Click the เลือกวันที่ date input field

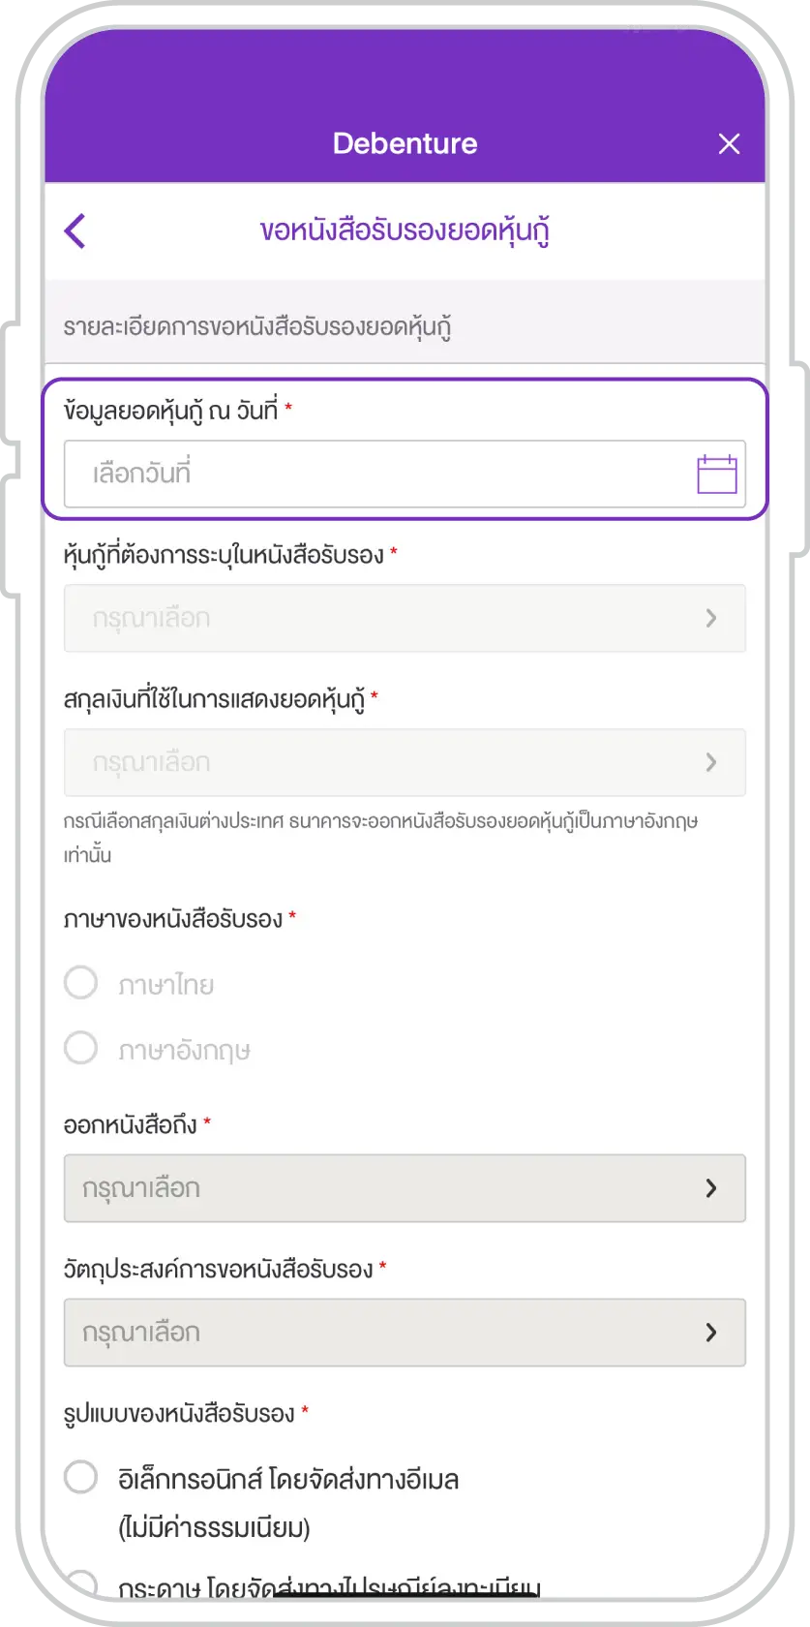(405, 474)
